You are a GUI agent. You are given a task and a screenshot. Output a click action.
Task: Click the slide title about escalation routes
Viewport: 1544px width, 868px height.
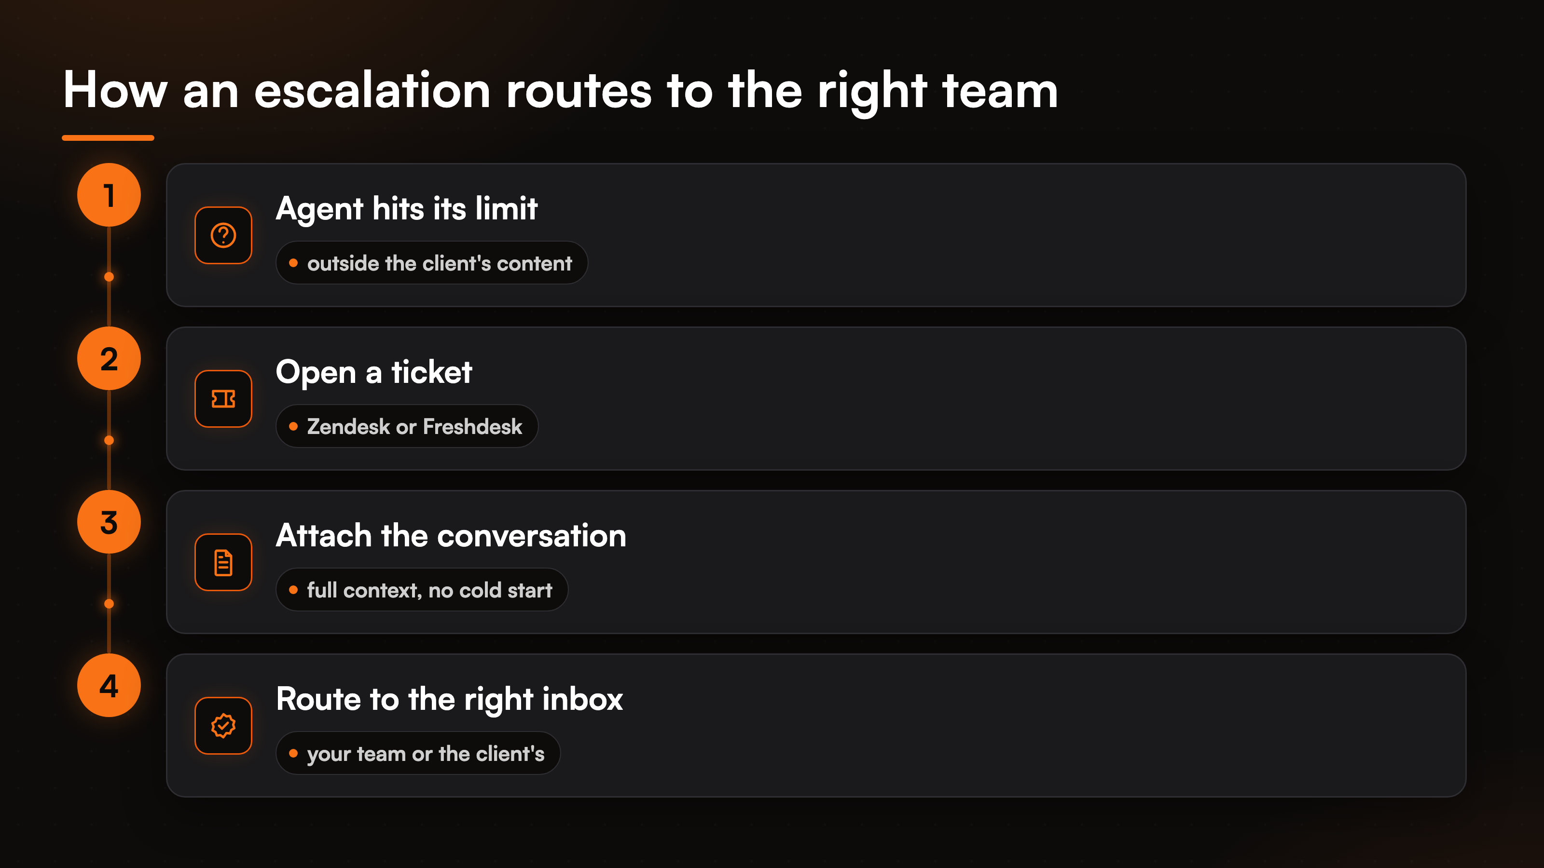[x=560, y=91]
